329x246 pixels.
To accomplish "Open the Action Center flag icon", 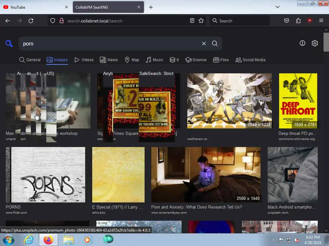I will click(x=281, y=240).
